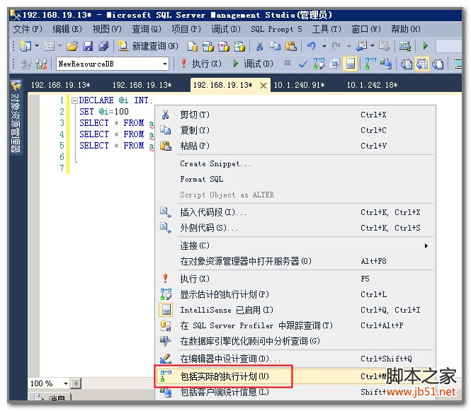Open the 帮助(H) menu

(406, 29)
